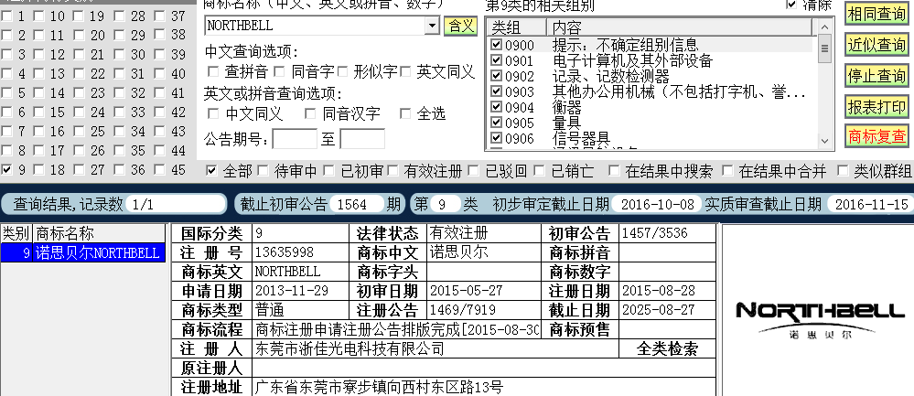Uncheck group 0900 in class group list
The height and width of the screenshot is (396, 914).
[x=496, y=45]
